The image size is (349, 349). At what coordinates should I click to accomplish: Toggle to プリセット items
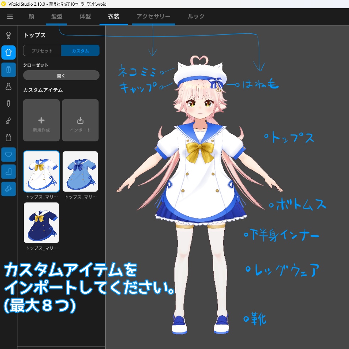point(42,50)
